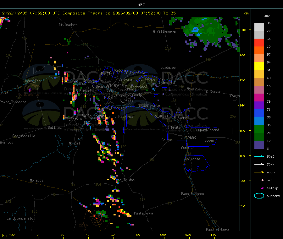The width and height of the screenshot is (283, 239).
Task: Click the L_Malvinas map label
Action: coord(124,117)
